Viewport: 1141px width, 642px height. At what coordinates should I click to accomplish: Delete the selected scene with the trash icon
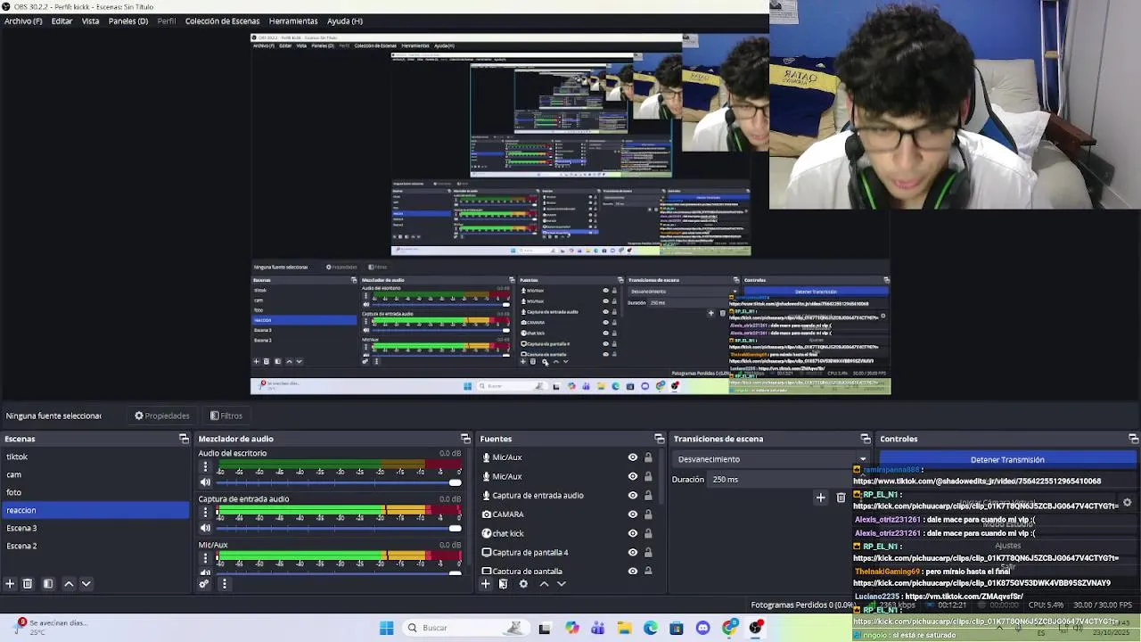(x=28, y=584)
